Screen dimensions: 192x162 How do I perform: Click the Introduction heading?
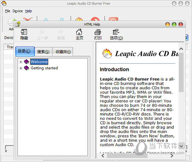114,70
